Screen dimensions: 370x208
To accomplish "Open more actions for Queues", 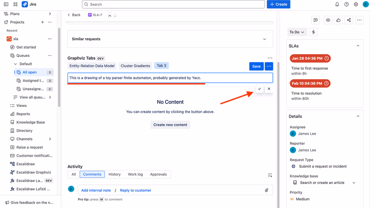I will 50,56.
